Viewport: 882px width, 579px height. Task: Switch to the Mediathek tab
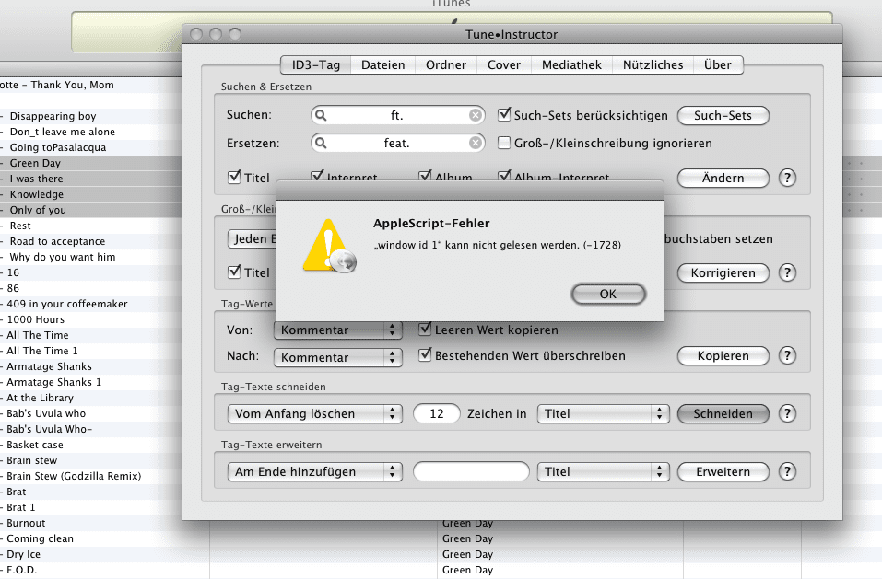[571, 65]
